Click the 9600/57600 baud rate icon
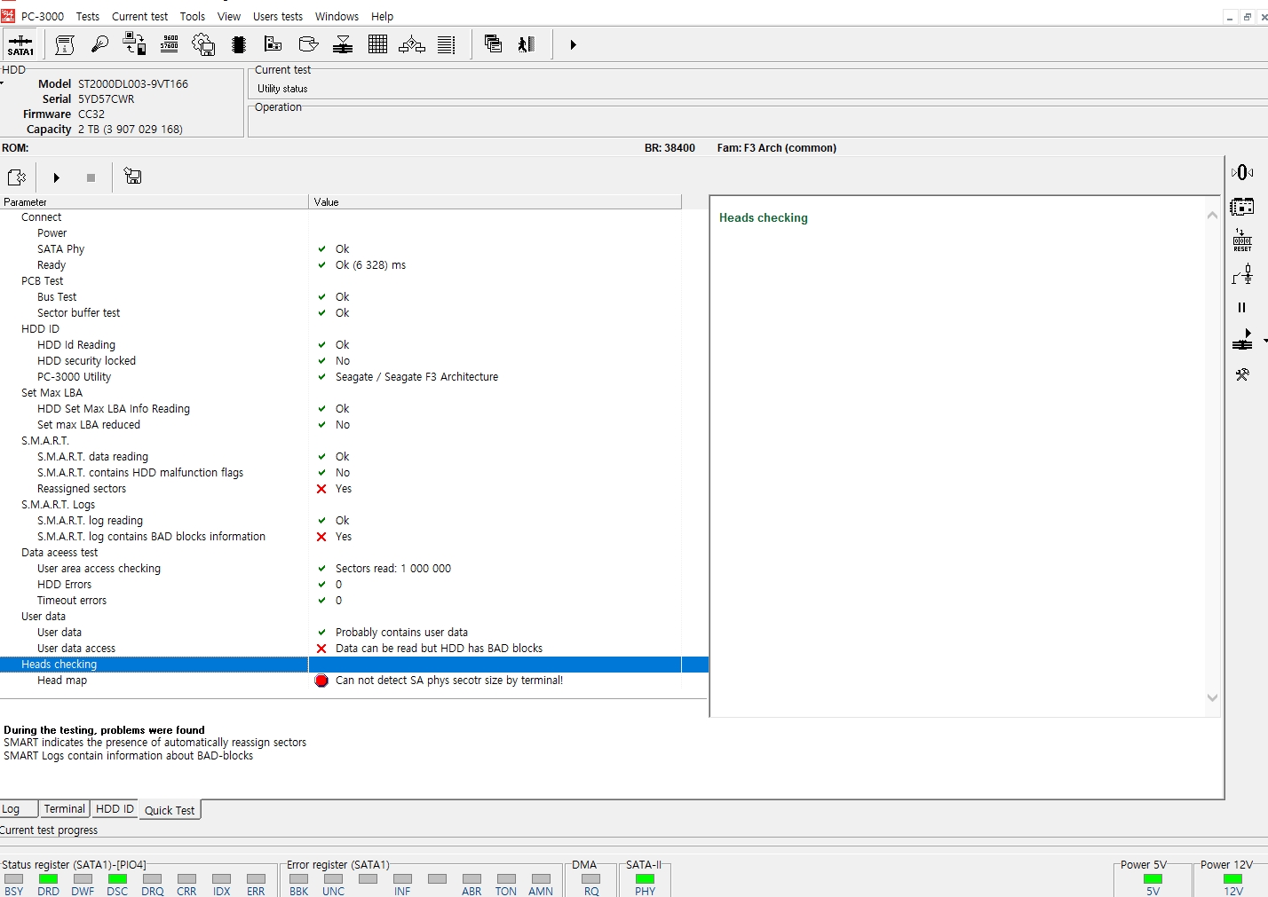 coord(170,44)
